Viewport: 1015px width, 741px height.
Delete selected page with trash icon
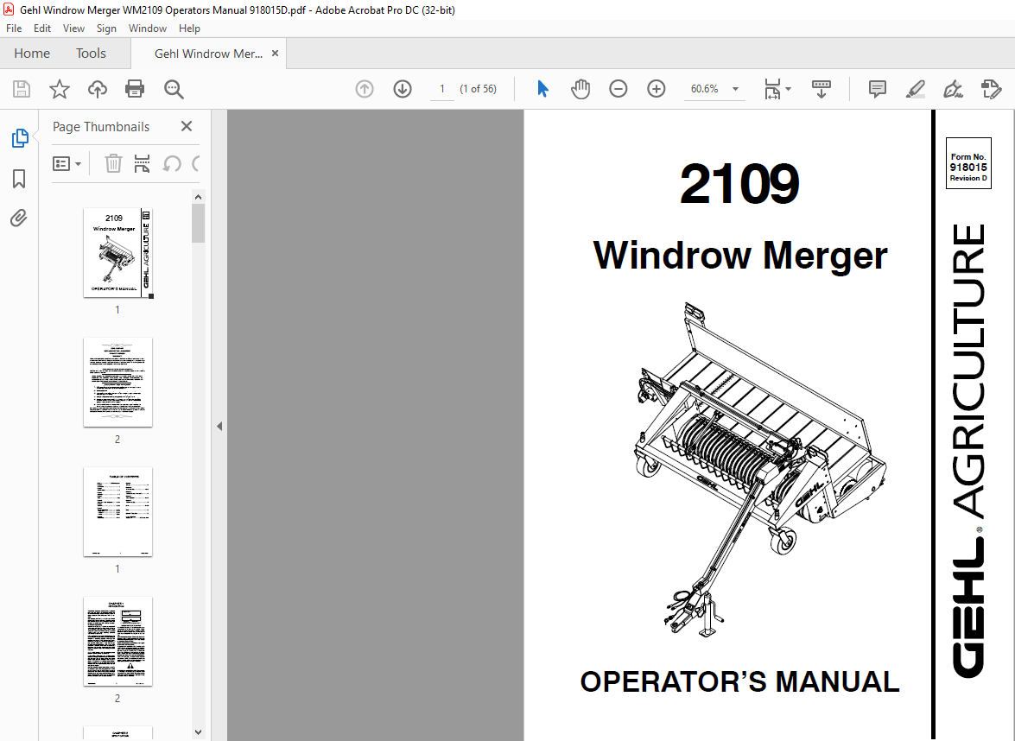(113, 163)
